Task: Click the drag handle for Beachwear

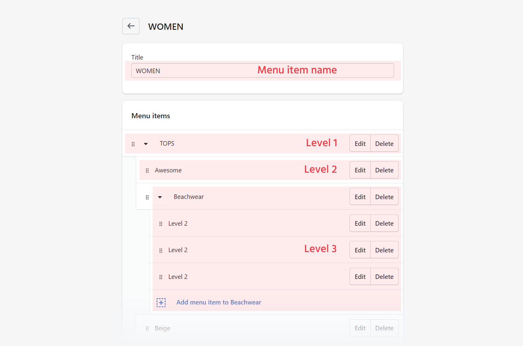Action: 147,197
